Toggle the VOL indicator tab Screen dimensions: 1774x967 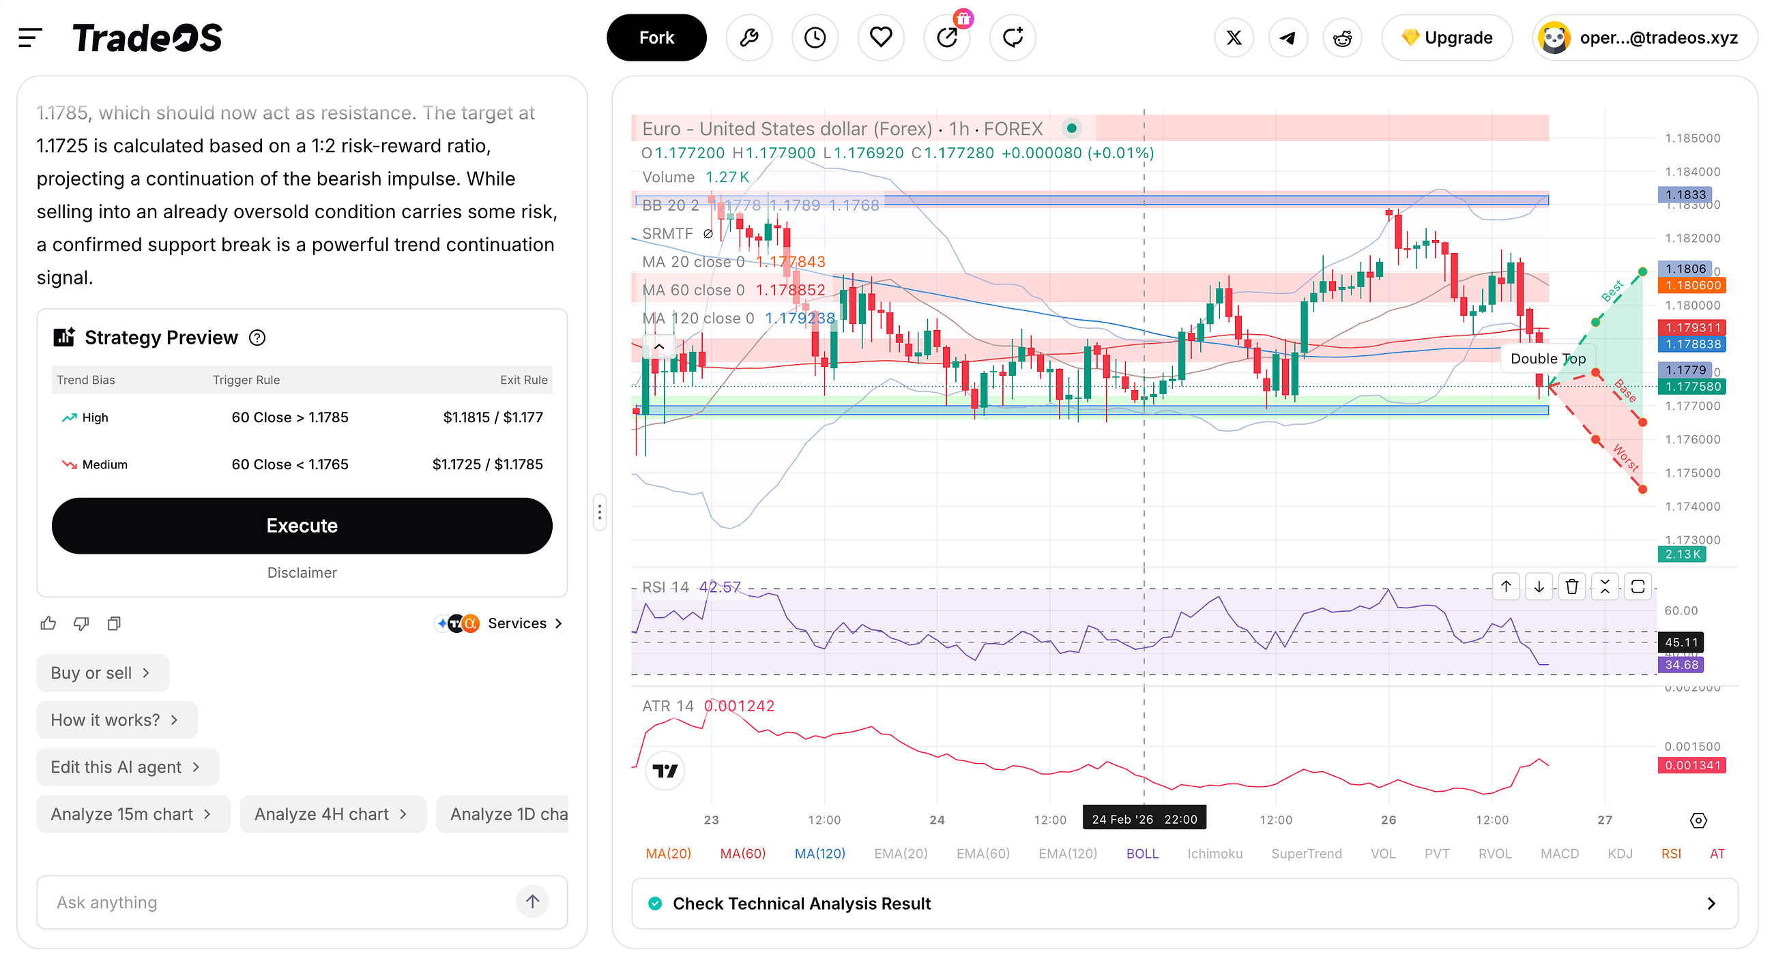[x=1382, y=853]
